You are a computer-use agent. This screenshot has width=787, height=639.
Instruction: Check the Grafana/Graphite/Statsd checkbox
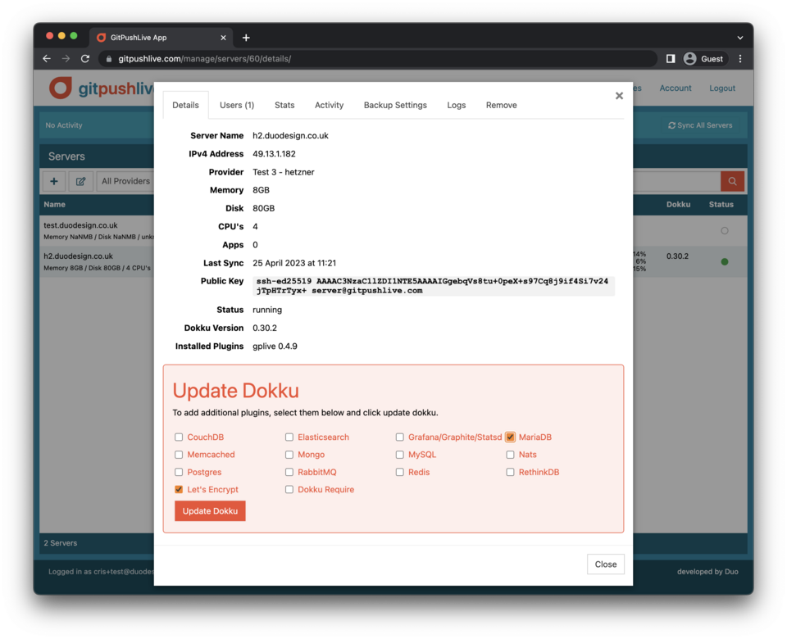pyautogui.click(x=399, y=437)
